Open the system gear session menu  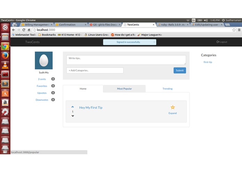point(223,20)
